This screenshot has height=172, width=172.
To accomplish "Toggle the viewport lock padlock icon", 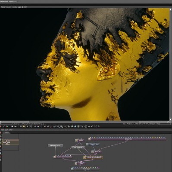I will tap(82, 126).
